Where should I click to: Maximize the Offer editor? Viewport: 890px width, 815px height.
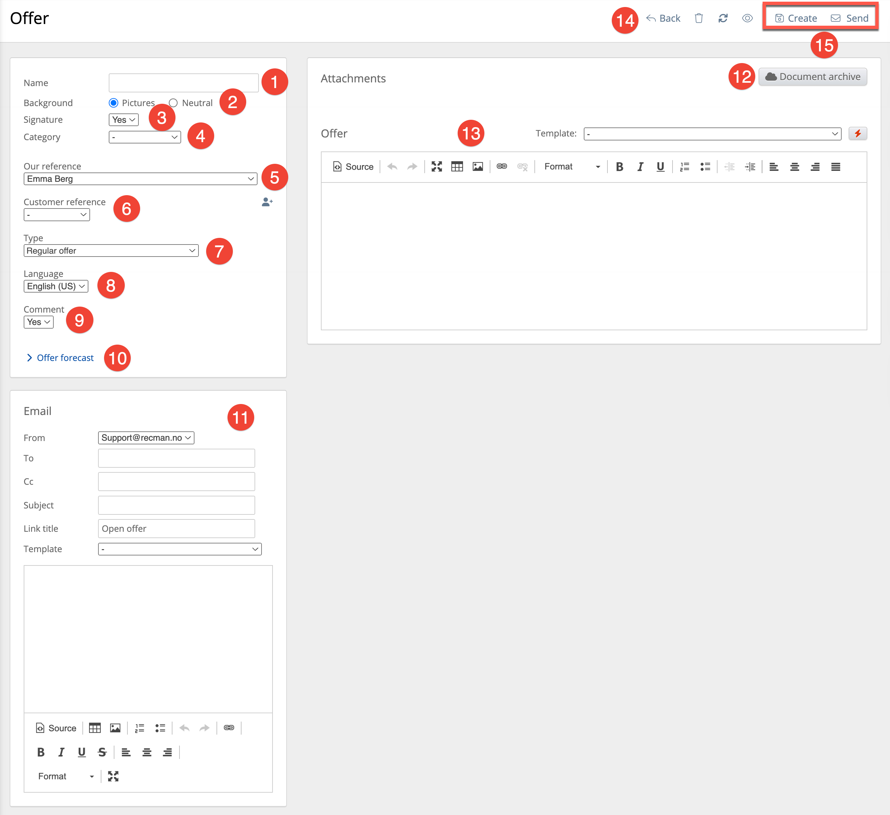pos(437,166)
